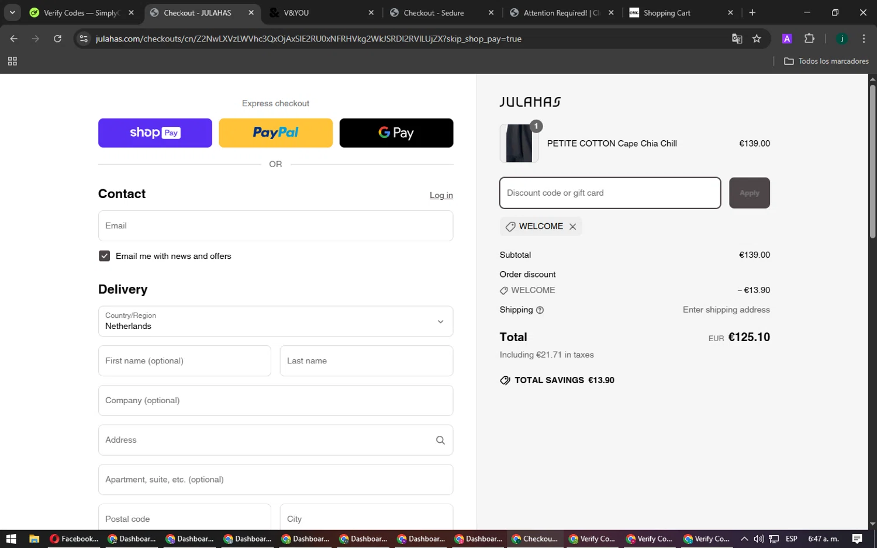Open the apps grid in bookmarks bar

coord(12,61)
